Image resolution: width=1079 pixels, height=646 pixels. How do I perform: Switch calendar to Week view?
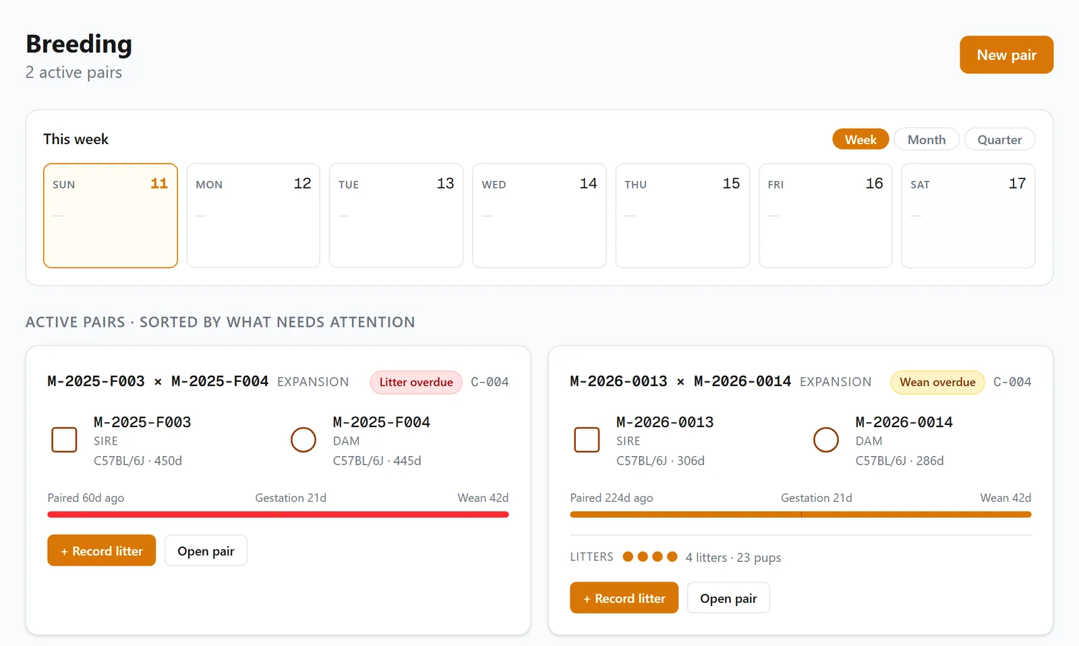coord(861,139)
